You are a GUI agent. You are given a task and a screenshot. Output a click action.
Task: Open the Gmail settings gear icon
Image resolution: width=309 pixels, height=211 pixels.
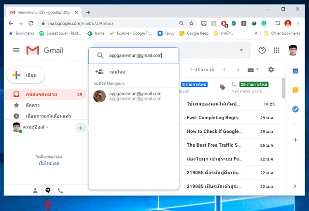click(x=271, y=70)
